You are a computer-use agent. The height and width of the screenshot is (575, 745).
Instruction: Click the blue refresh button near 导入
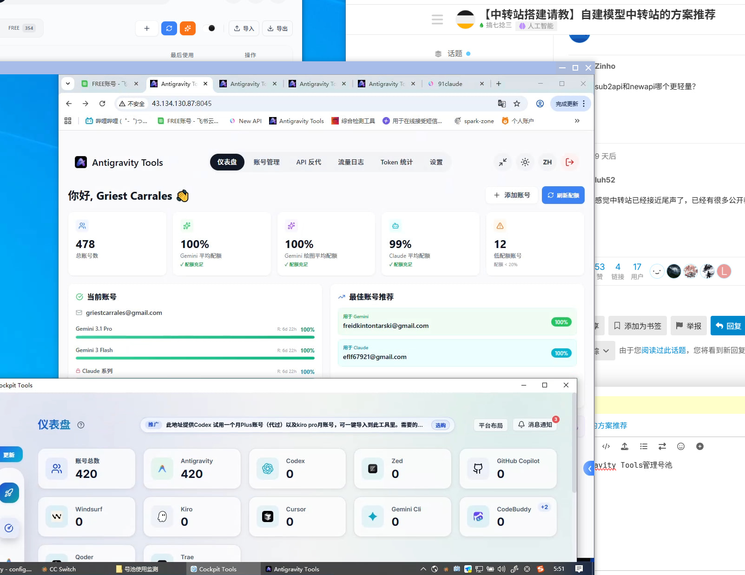click(169, 28)
